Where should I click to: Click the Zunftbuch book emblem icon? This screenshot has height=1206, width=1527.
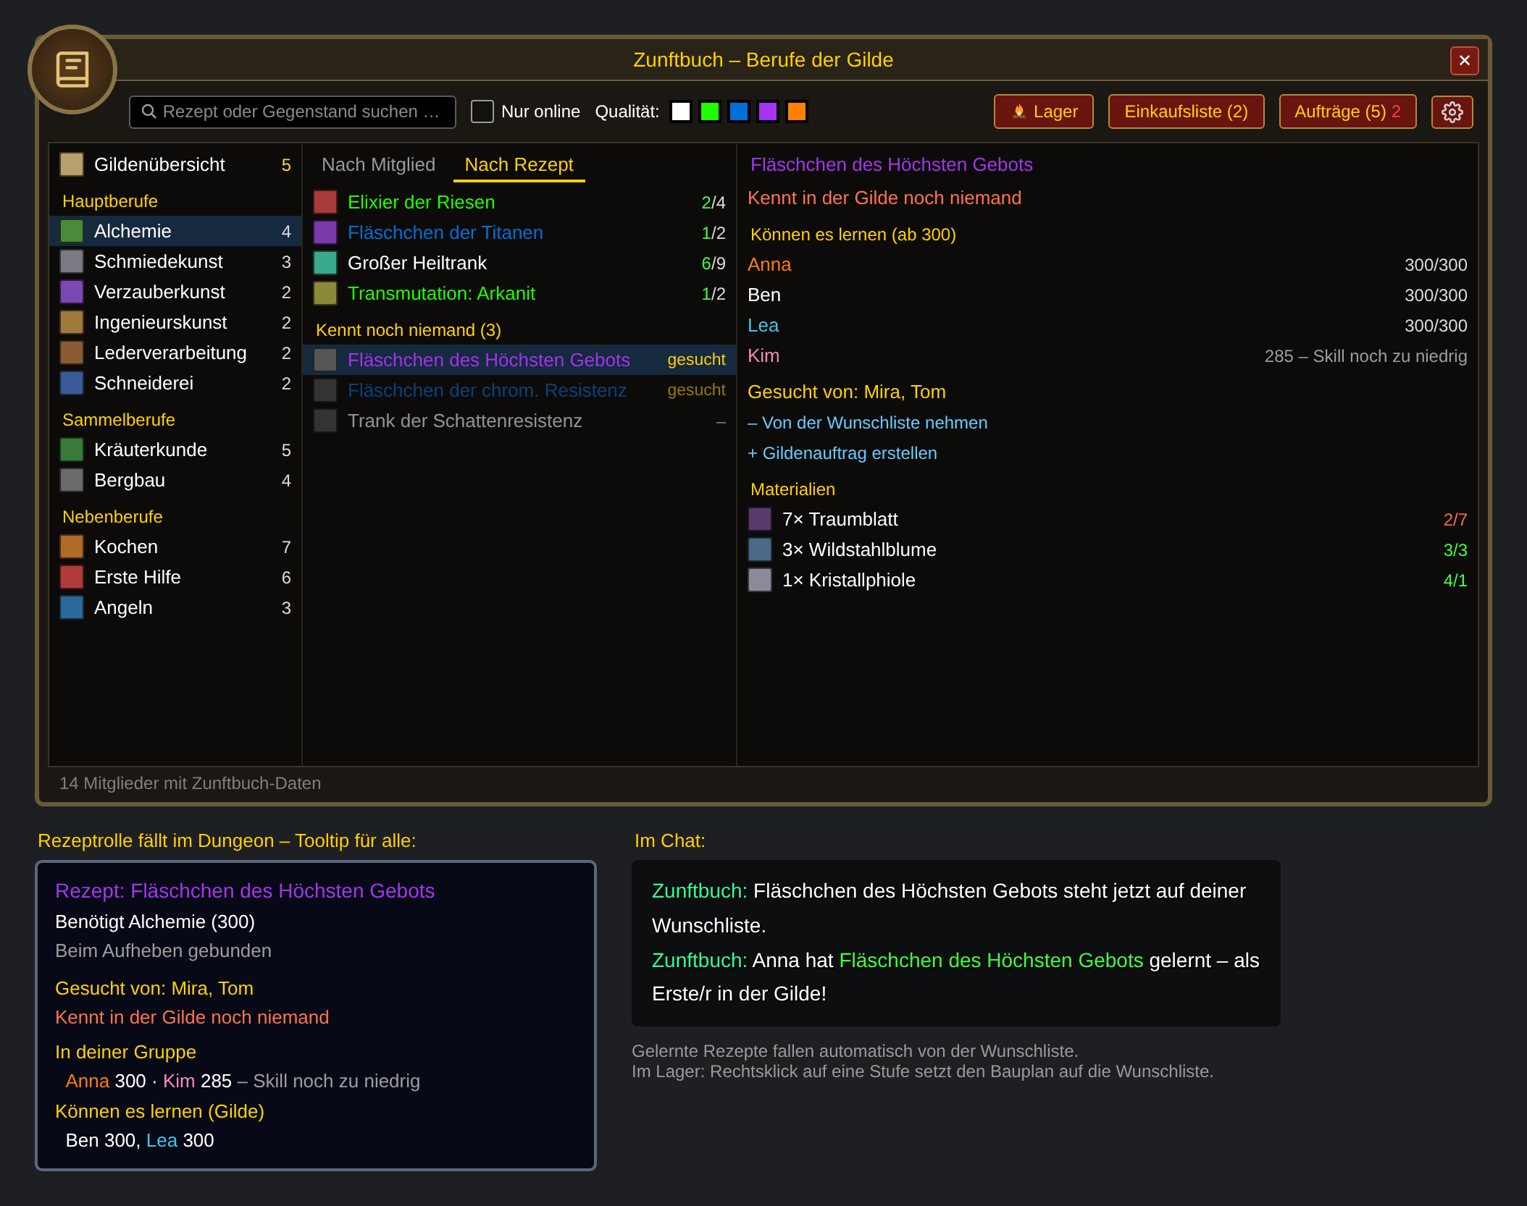(72, 69)
